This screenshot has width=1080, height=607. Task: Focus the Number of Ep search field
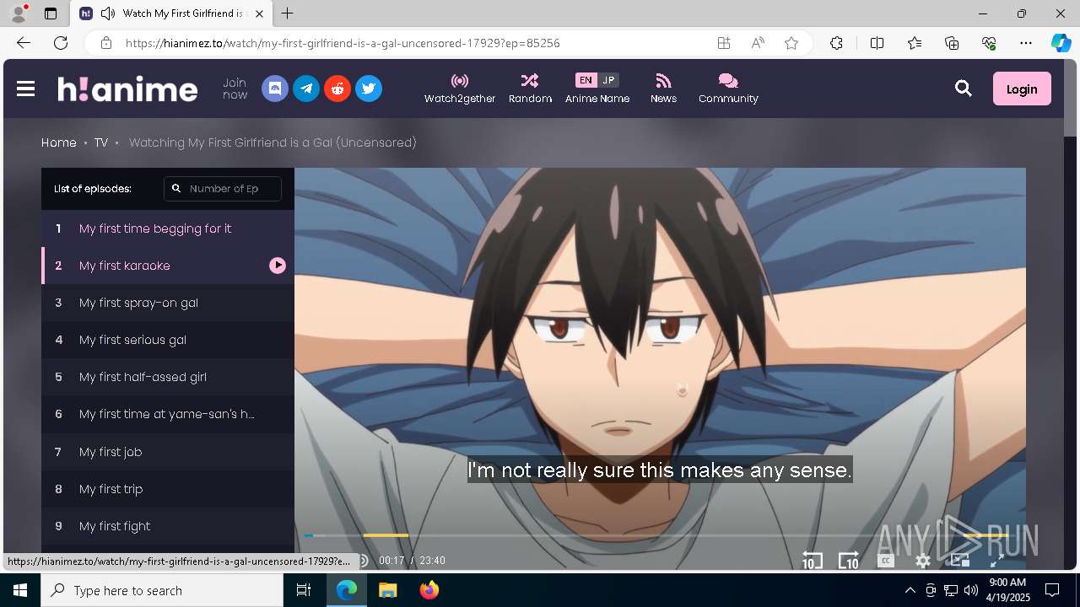pyautogui.click(x=223, y=189)
